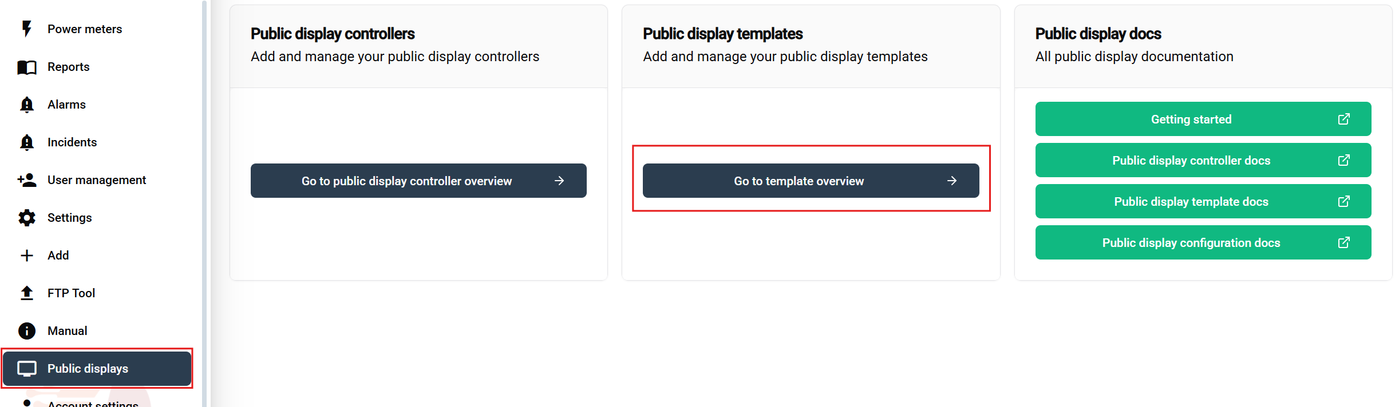Click the FTP Tool upload icon
Viewport: 1399px width, 407px height.
click(26, 293)
